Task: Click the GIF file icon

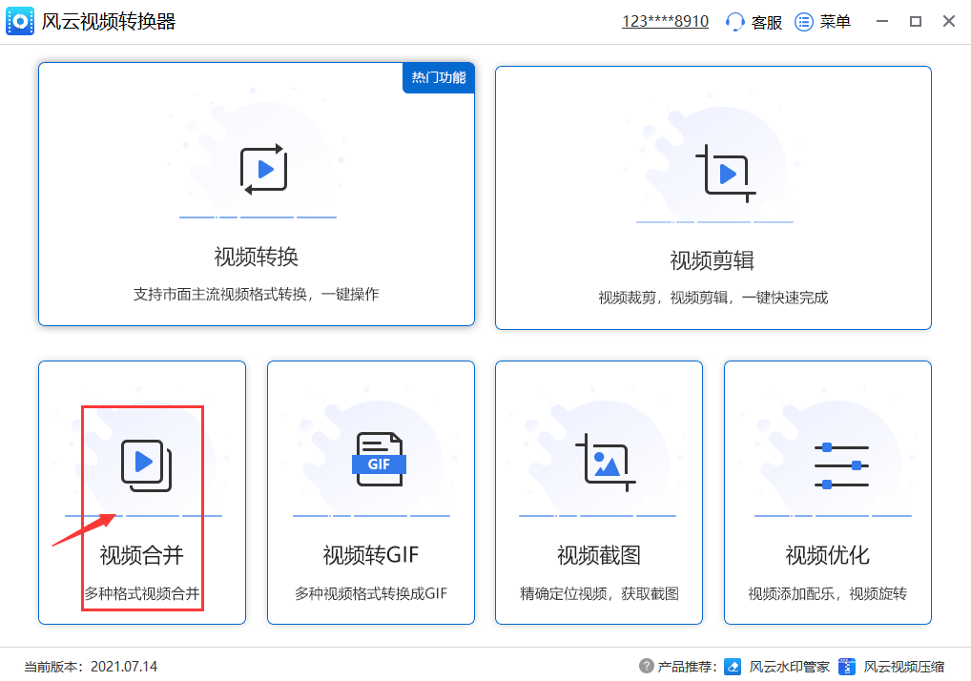Action: click(x=379, y=459)
